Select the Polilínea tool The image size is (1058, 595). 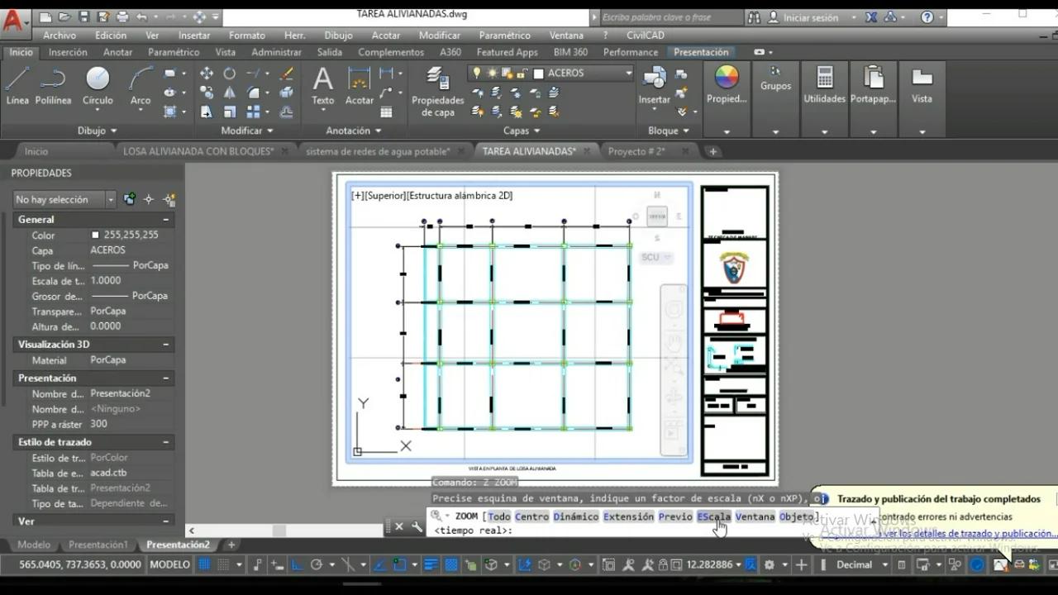pos(53,87)
